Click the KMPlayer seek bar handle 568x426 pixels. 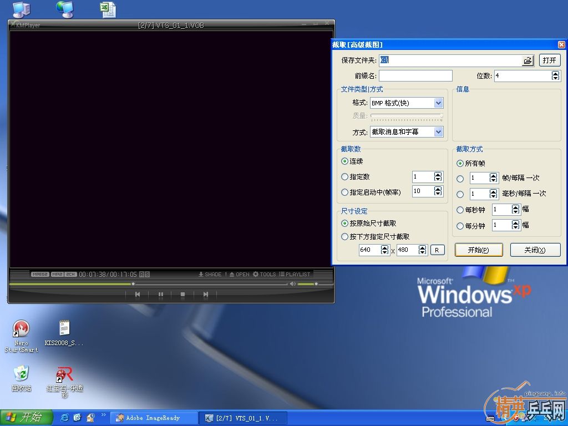[133, 284]
